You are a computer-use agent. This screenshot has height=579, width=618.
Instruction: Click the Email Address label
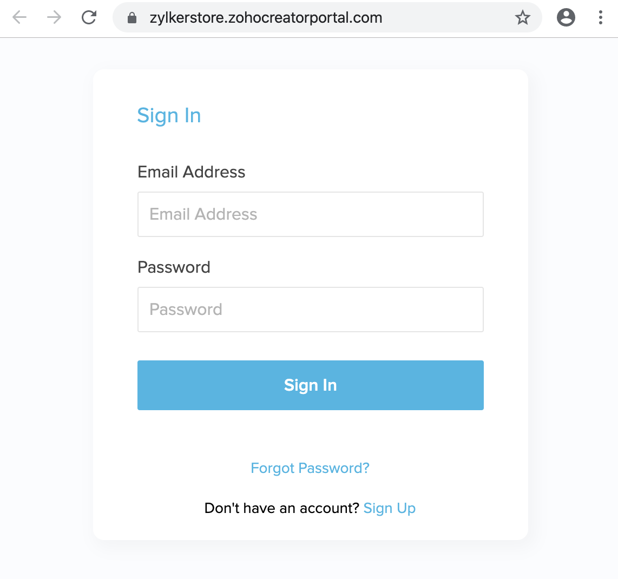tap(192, 172)
